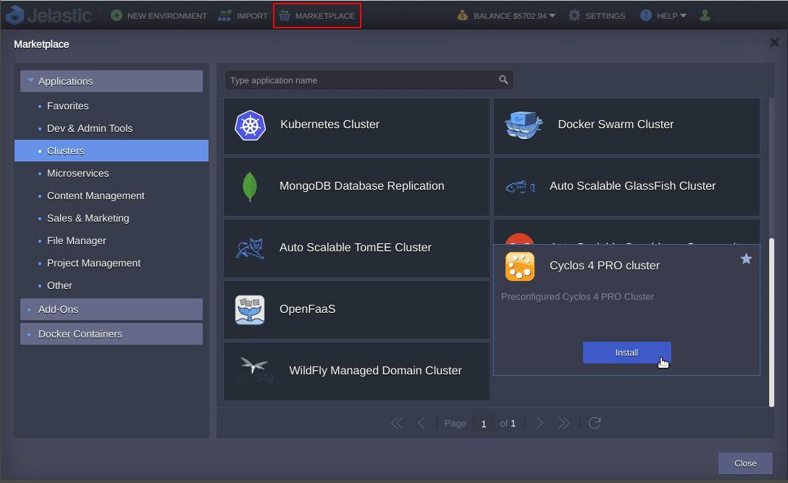The width and height of the screenshot is (788, 483).
Task: Go to previous page arrow
Action: [x=422, y=423]
